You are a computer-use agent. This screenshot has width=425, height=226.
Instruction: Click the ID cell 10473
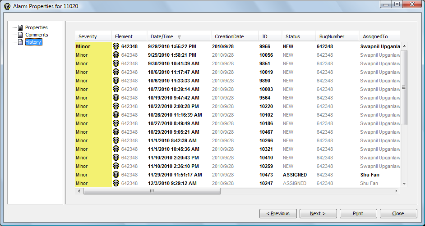point(266,175)
